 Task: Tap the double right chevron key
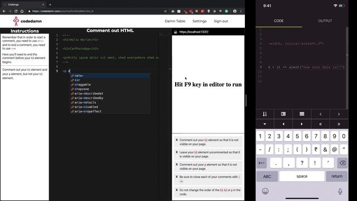point(339,124)
